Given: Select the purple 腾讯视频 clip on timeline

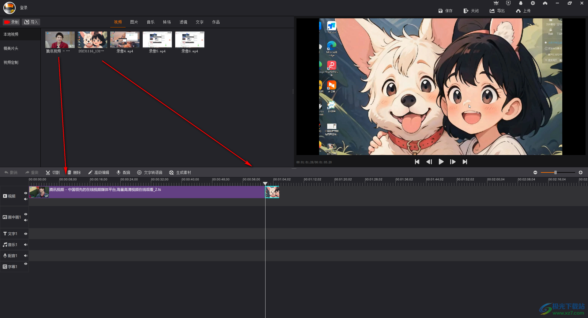Looking at the screenshot, I should tap(147, 192).
